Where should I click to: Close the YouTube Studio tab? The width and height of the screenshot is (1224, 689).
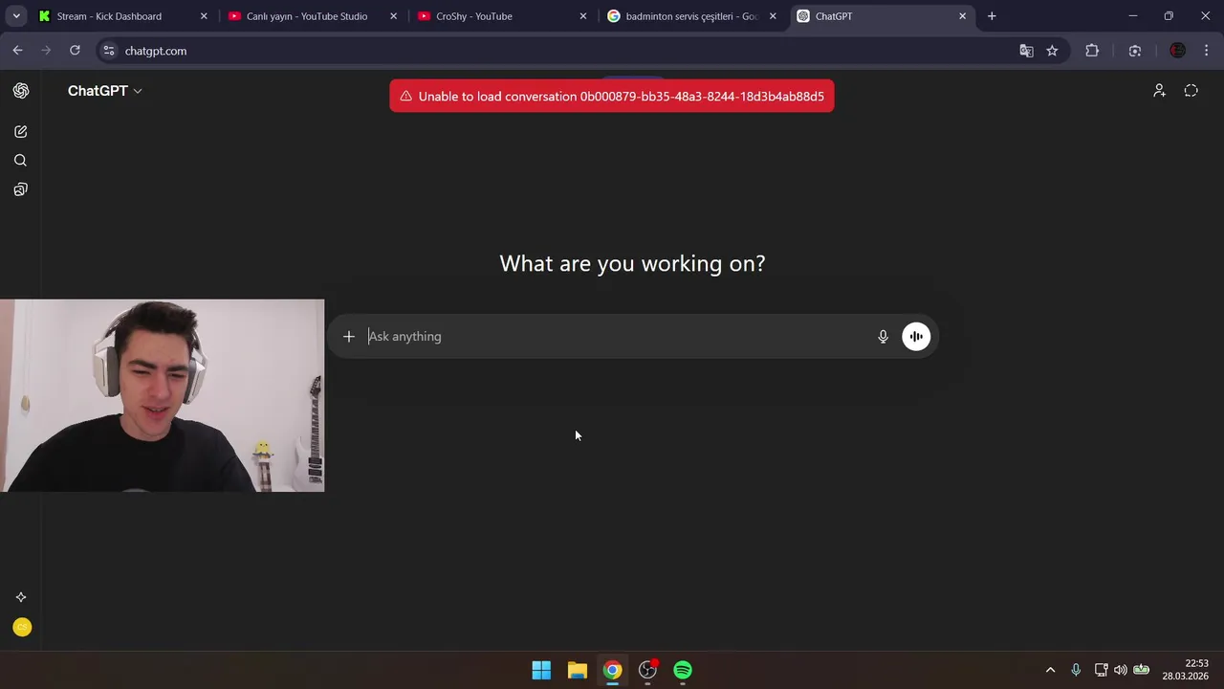click(x=393, y=16)
